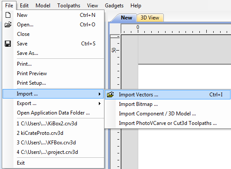Select the Close menu entry
Image resolution: width=231 pixels, height=169 pixels.
53,34
